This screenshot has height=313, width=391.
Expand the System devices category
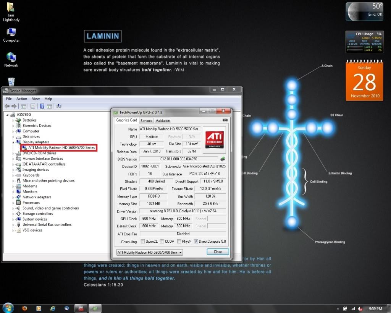click(13, 219)
